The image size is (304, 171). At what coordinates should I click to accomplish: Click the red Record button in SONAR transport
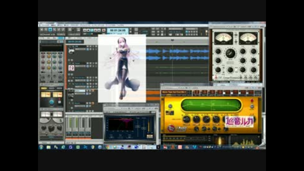click(104, 30)
